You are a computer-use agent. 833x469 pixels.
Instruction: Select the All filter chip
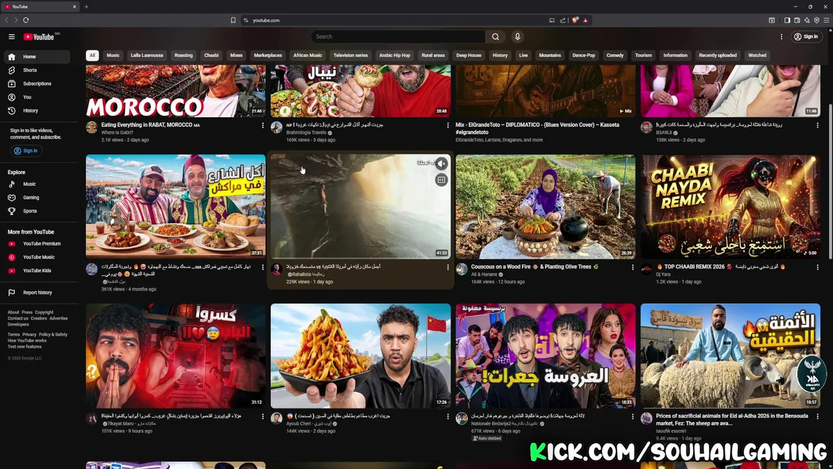(x=92, y=55)
